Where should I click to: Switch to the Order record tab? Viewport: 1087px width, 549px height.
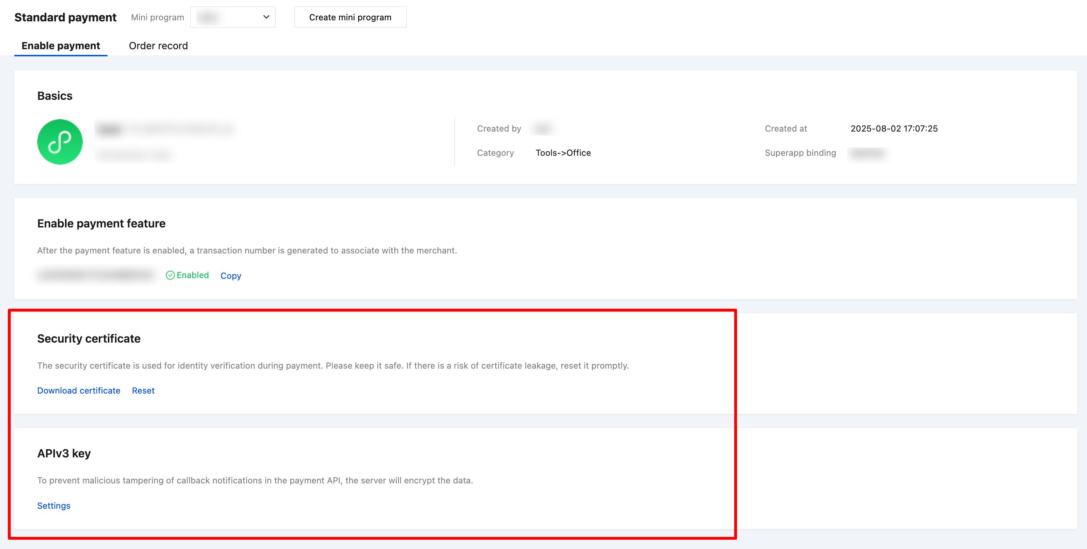pyautogui.click(x=158, y=46)
